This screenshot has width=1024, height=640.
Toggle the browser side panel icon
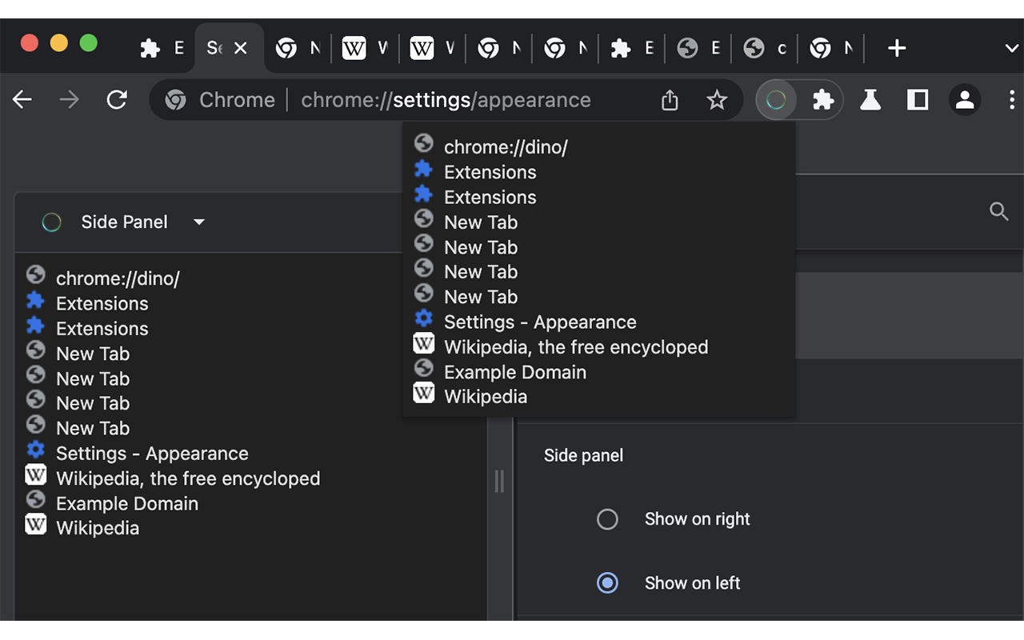point(918,100)
